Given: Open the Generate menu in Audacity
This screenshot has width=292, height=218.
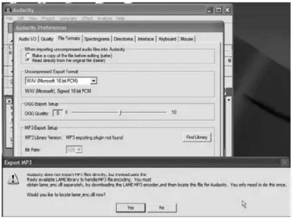Looking at the screenshot, I should click(x=68, y=18).
